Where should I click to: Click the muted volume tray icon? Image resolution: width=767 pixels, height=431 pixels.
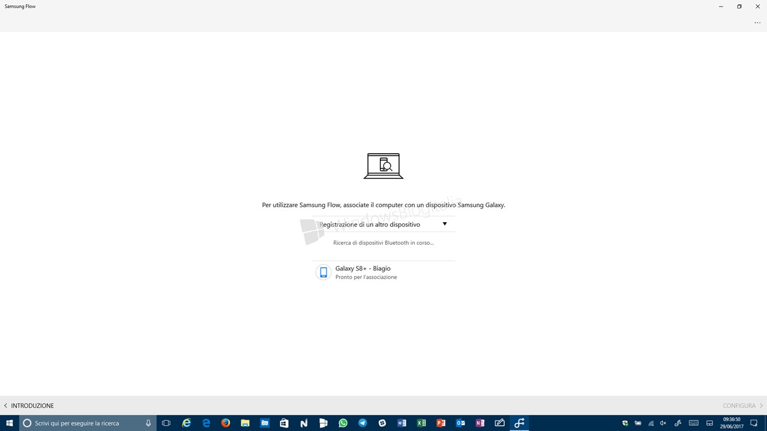(663, 423)
